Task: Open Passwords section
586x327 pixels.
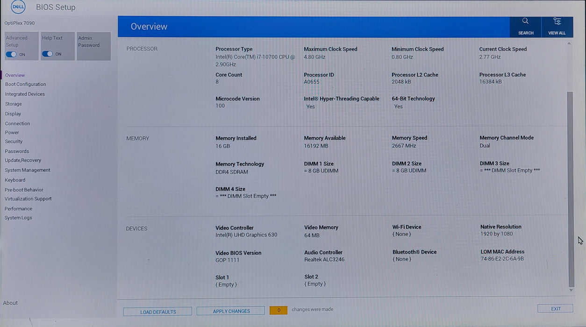Action: point(17,151)
